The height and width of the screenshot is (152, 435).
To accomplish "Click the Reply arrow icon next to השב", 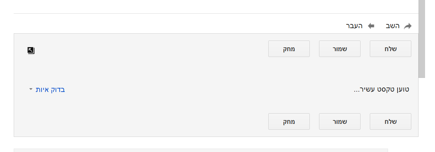I will (x=408, y=26).
